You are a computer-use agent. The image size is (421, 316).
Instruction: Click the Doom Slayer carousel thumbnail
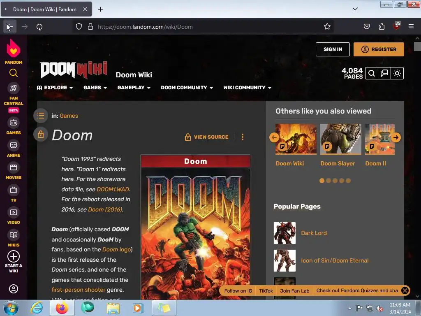coord(340,139)
